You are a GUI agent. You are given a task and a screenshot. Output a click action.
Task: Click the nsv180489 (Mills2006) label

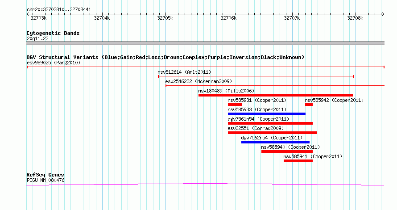coord(226,91)
